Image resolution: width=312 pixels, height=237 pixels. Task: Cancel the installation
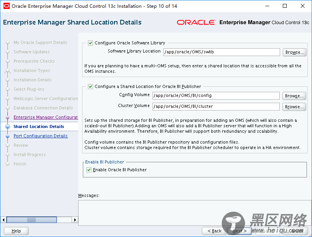[296, 231]
